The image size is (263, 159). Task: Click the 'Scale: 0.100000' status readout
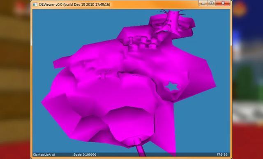pos(85,155)
